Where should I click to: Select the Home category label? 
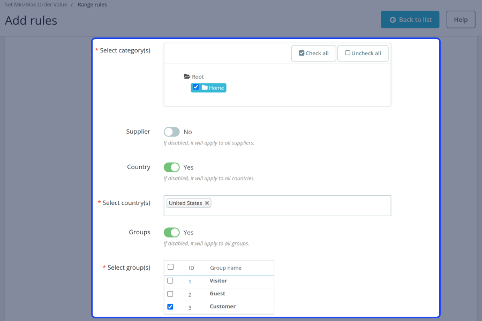216,88
